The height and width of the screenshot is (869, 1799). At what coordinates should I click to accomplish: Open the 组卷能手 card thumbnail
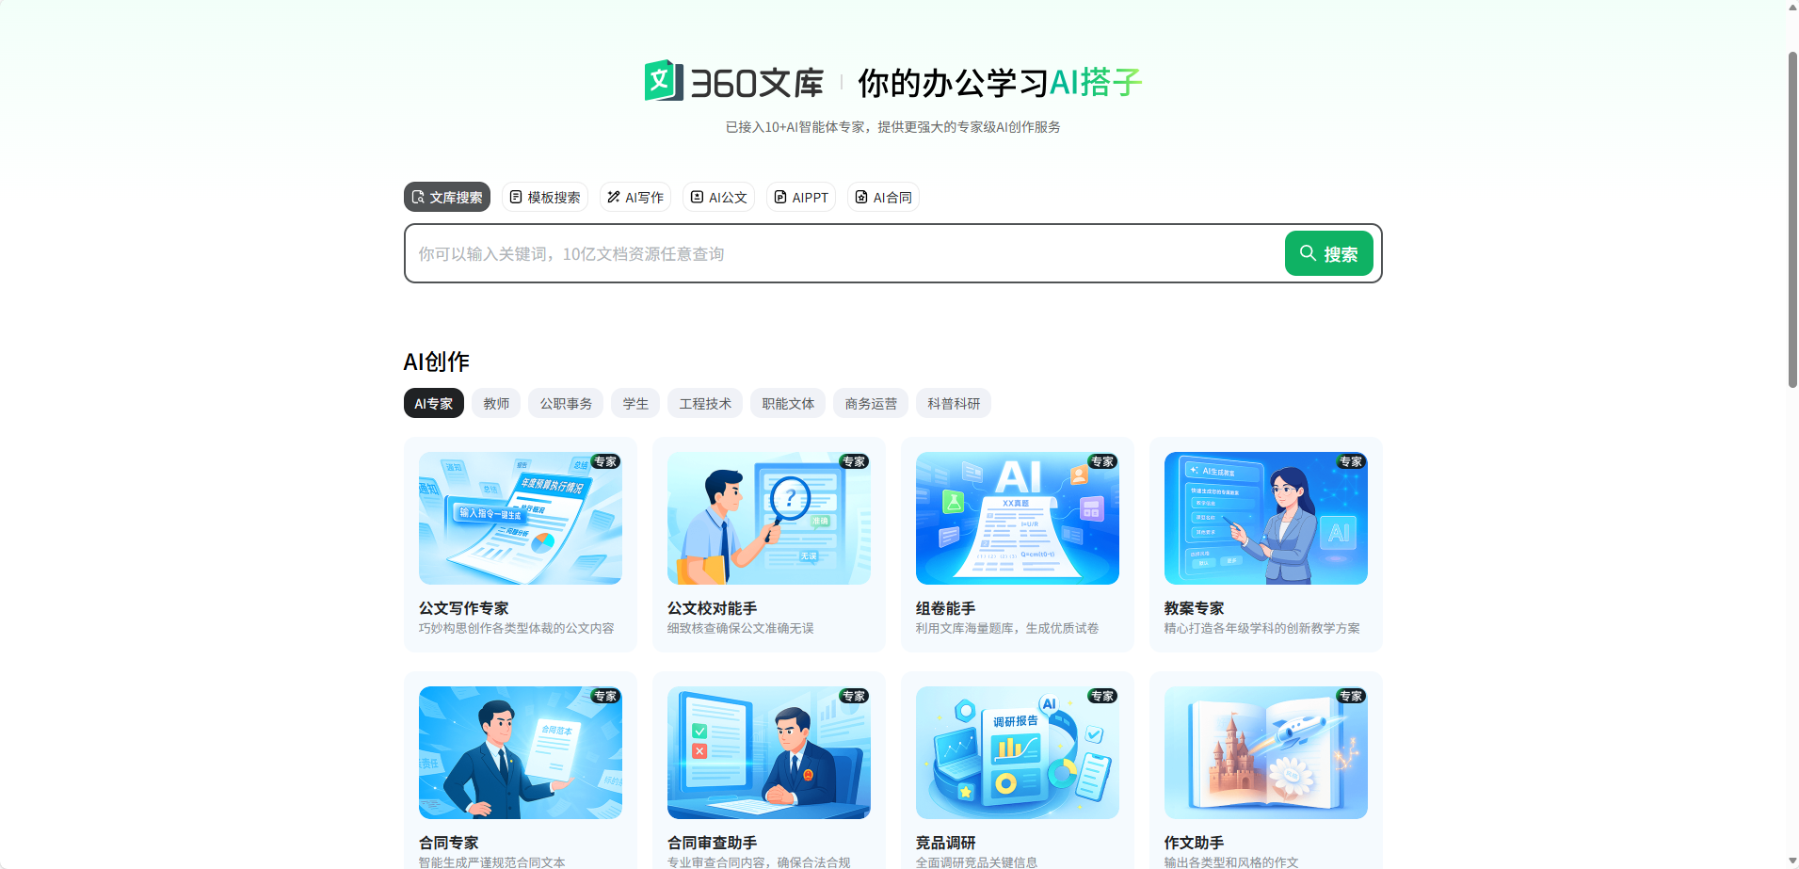(1018, 518)
